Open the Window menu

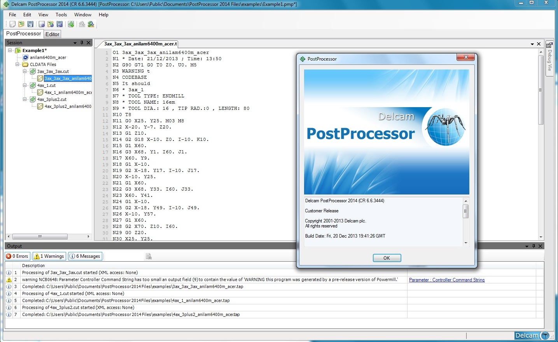pyautogui.click(x=83, y=15)
